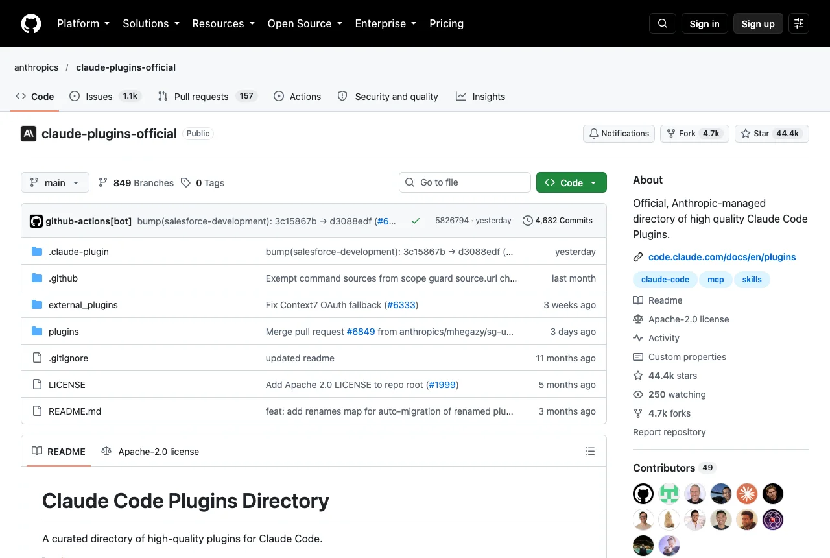The height and width of the screenshot is (558, 830).
Task: Click the link icon beside code.claude.com URL
Action: coord(638,257)
